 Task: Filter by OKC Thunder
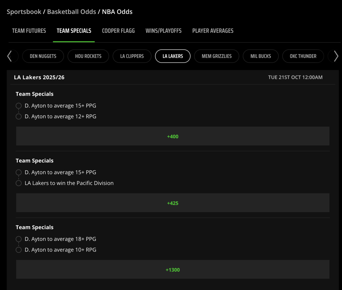(303, 56)
